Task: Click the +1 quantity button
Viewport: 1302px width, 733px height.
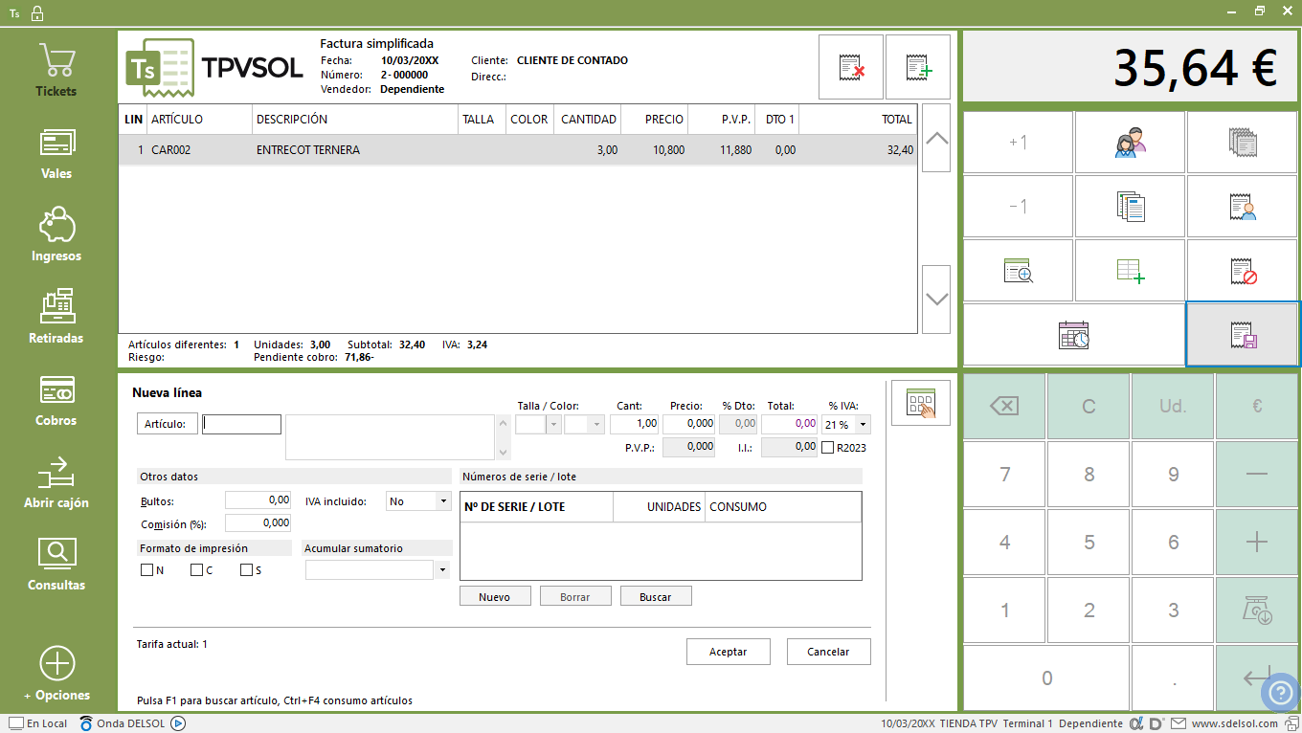Action: (x=1018, y=143)
